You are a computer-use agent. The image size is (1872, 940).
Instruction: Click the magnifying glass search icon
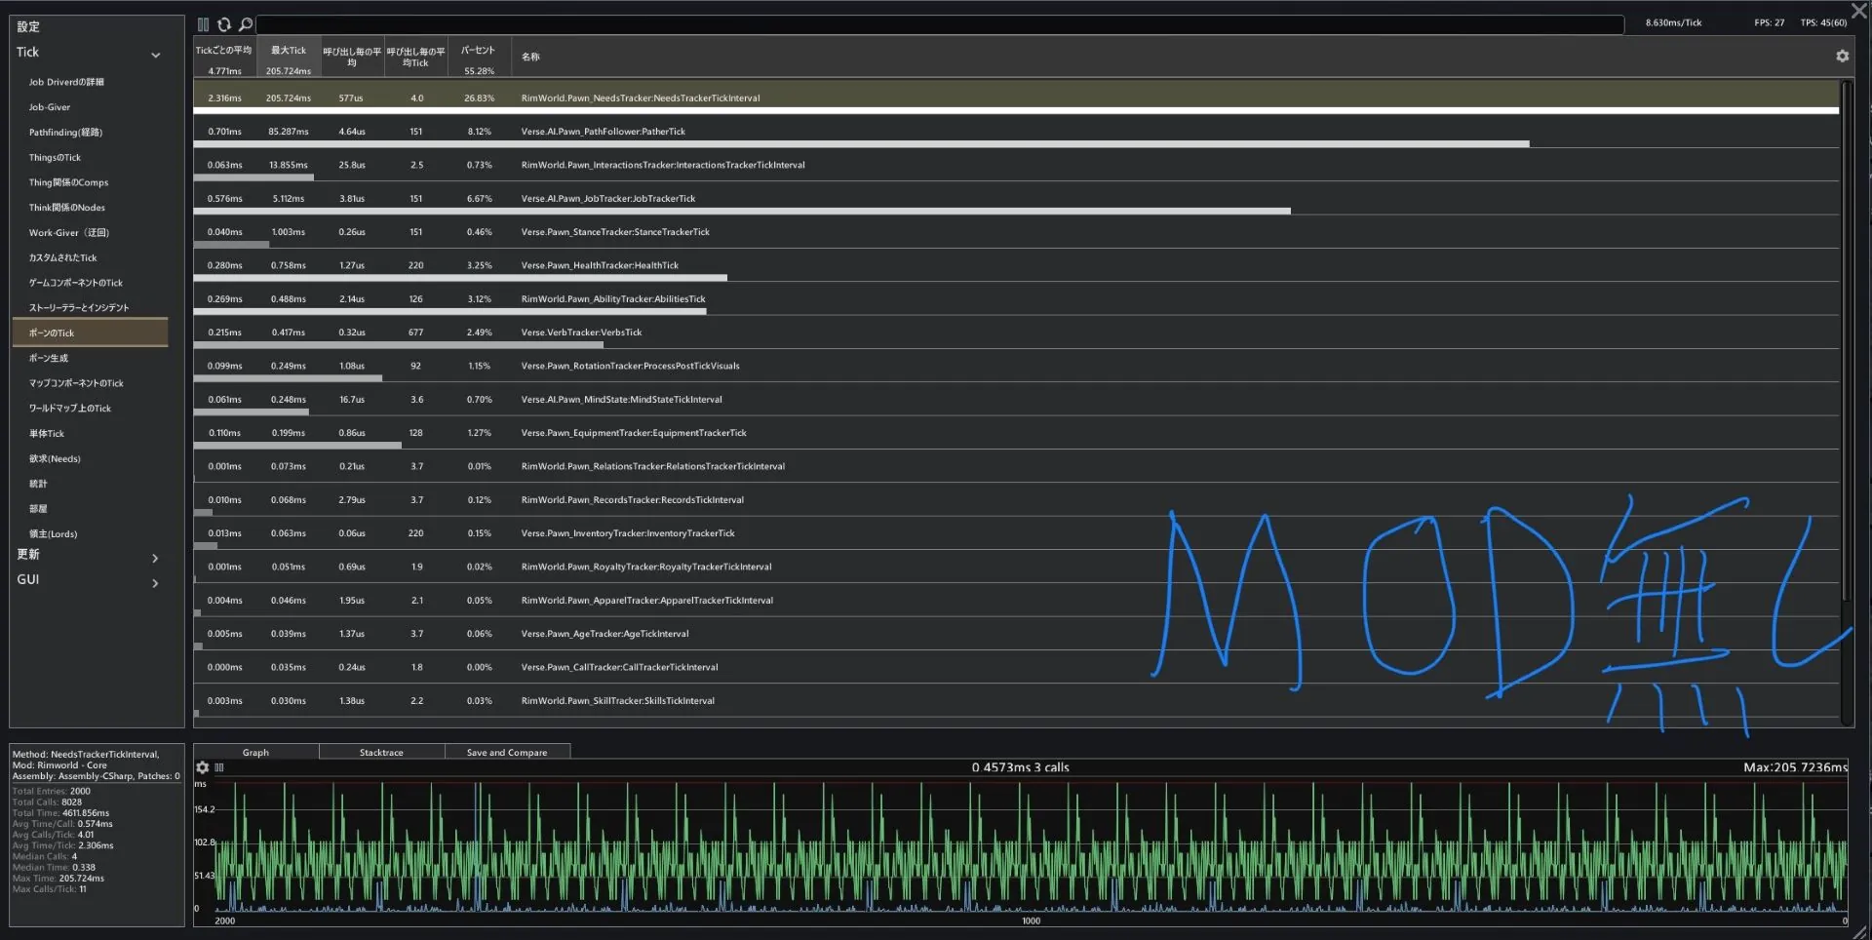pos(246,24)
